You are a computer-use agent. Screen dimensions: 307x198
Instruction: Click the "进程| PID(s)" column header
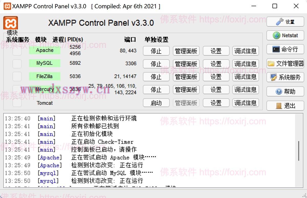click(68, 39)
